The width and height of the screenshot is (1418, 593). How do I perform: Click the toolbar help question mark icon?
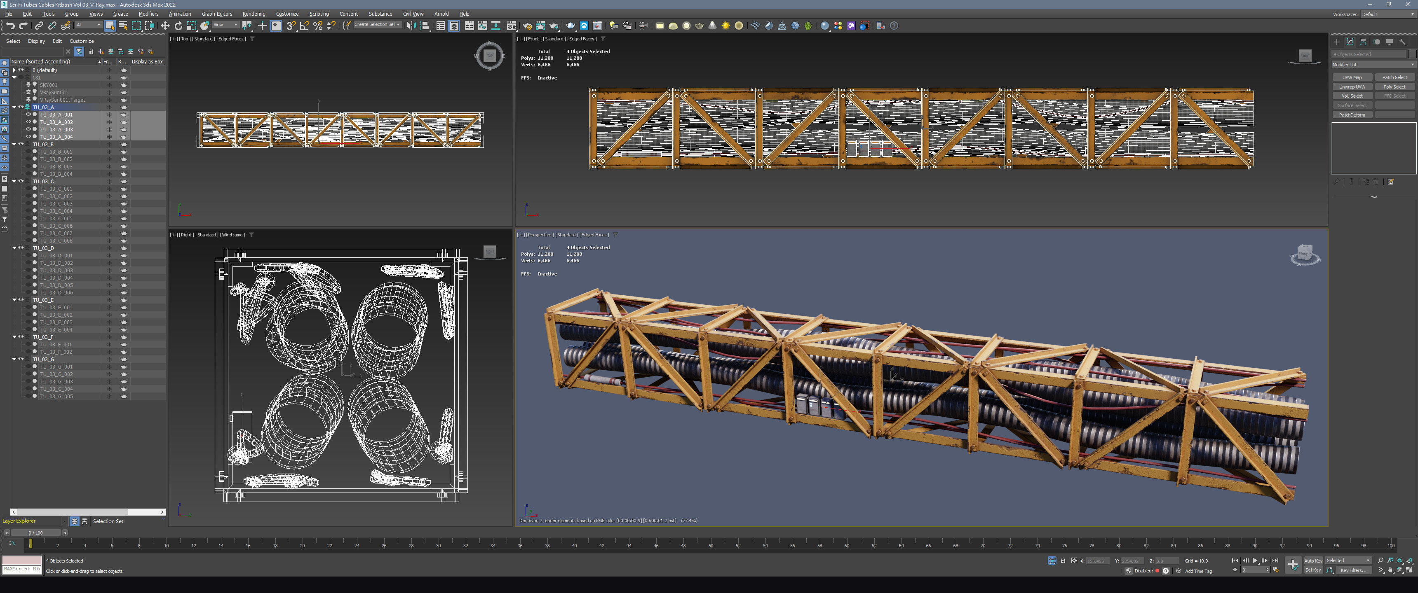tap(894, 26)
